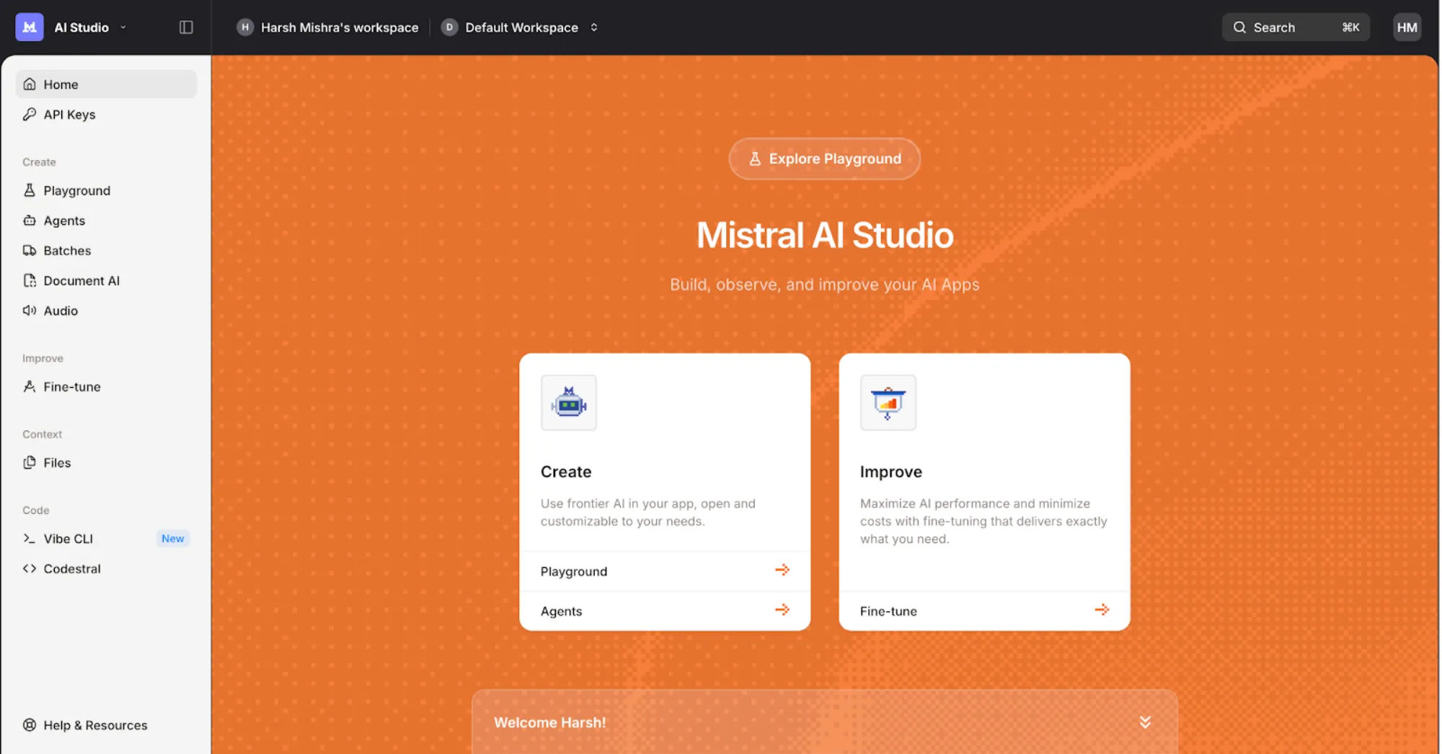Open API Keys from sidebar
The image size is (1442, 754).
click(69, 114)
